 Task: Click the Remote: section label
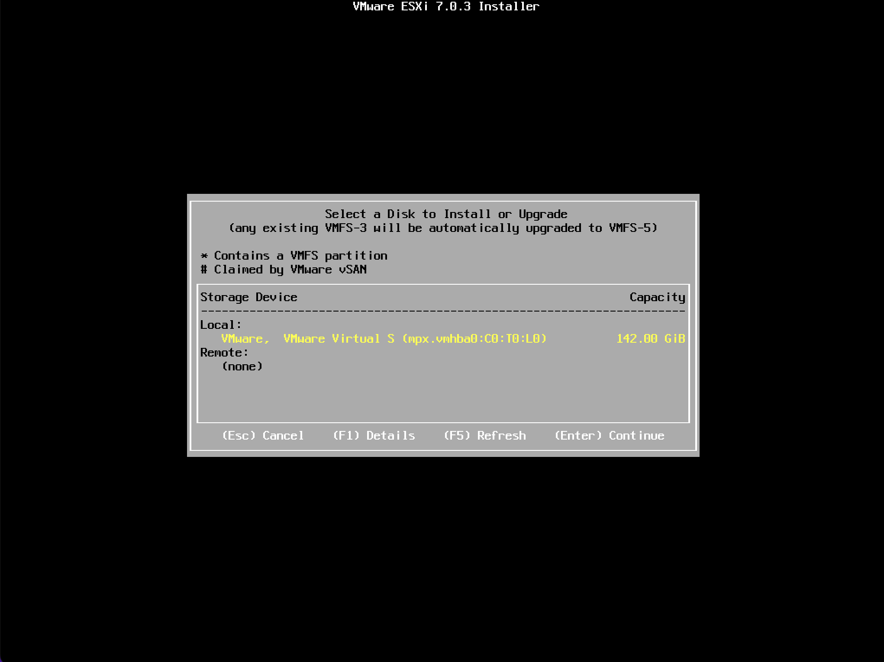click(x=224, y=352)
